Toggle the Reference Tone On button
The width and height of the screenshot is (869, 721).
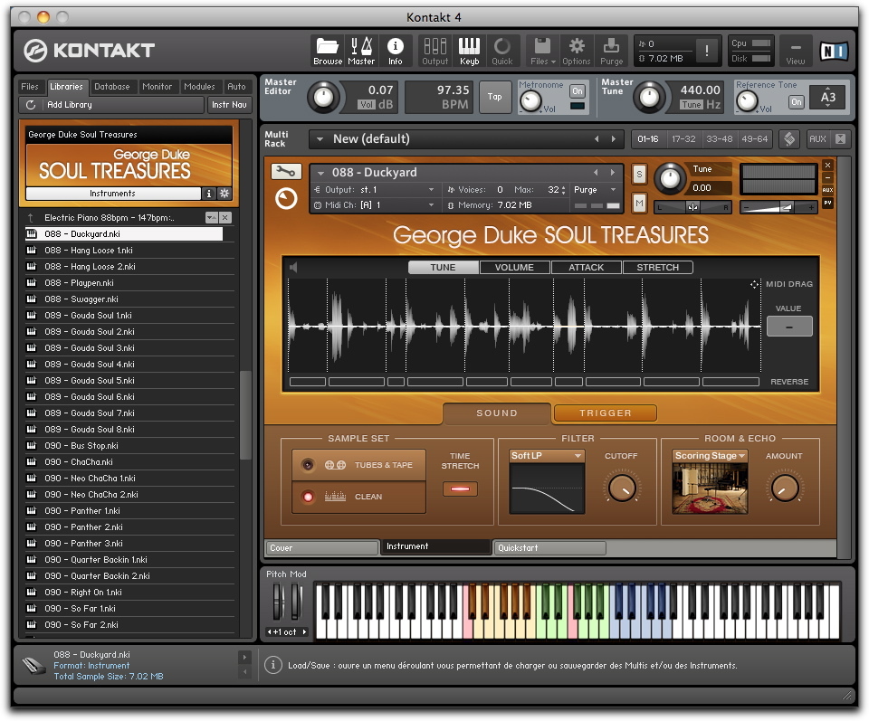pos(797,102)
